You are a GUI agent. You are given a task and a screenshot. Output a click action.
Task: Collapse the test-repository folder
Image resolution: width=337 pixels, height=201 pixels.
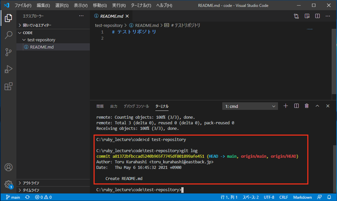(x=53, y=40)
